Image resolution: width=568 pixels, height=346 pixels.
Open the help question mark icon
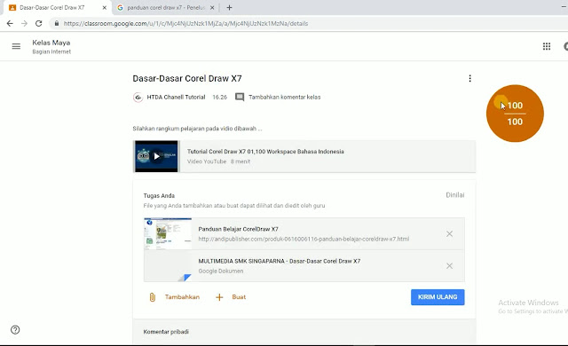15,330
